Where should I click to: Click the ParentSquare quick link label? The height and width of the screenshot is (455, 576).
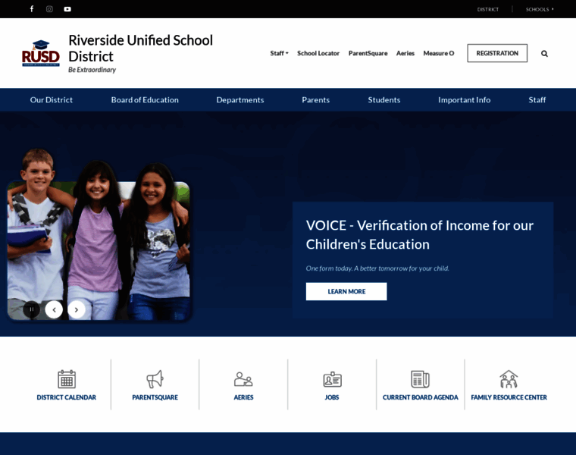point(155,397)
